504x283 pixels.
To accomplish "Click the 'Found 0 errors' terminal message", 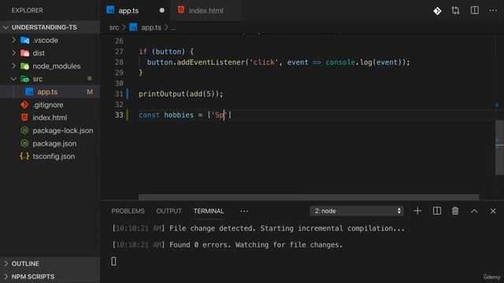I will 256,244.
